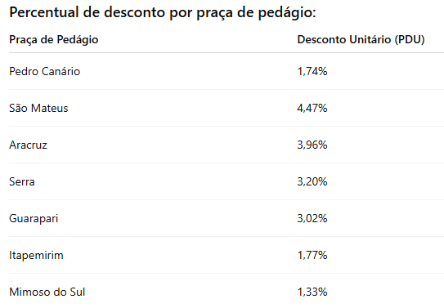This screenshot has height=308, width=444.
Task: Click the 1,77% discount value
Action: click(x=312, y=255)
